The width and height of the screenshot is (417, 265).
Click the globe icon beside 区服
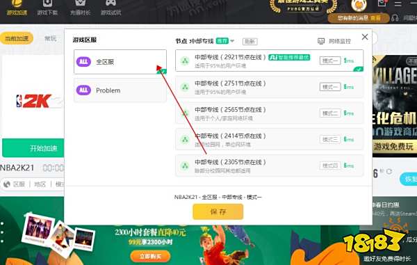point(7,184)
